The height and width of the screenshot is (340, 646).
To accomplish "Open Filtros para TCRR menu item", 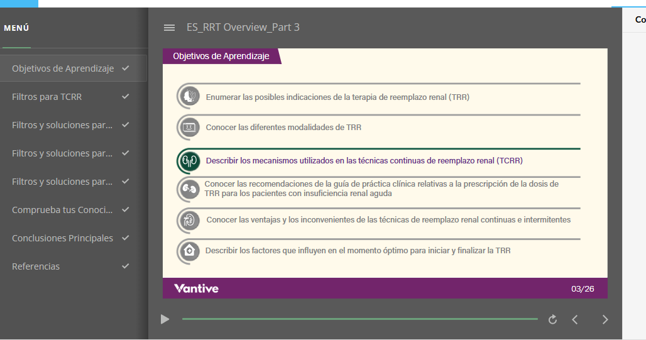I will click(74, 97).
